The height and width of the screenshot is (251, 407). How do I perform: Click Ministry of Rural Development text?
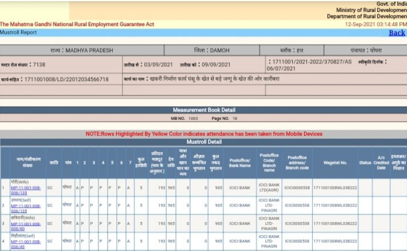tap(372, 10)
